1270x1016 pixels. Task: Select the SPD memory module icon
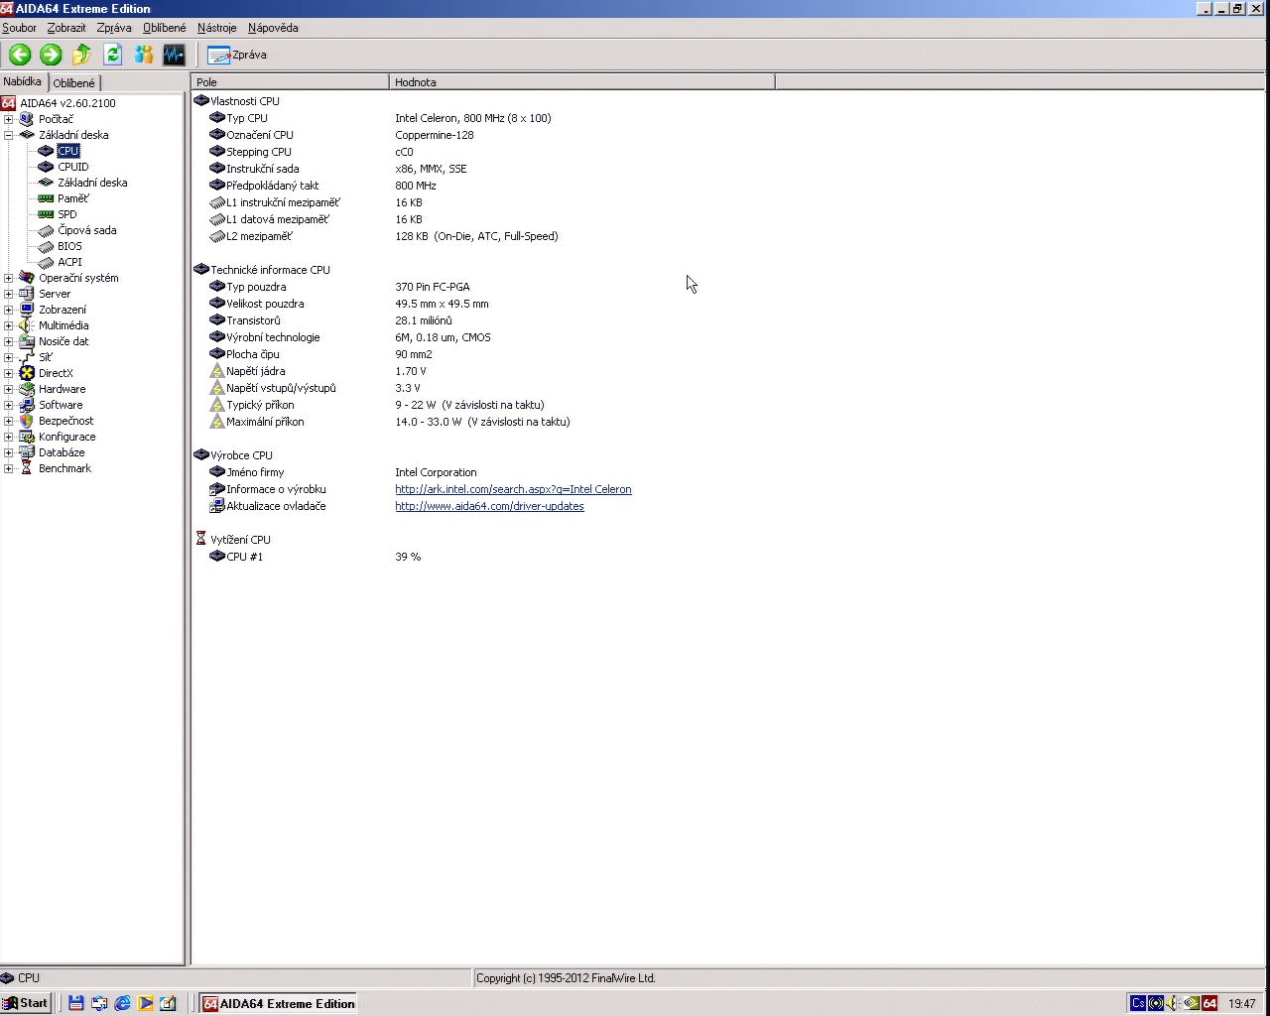(46, 214)
